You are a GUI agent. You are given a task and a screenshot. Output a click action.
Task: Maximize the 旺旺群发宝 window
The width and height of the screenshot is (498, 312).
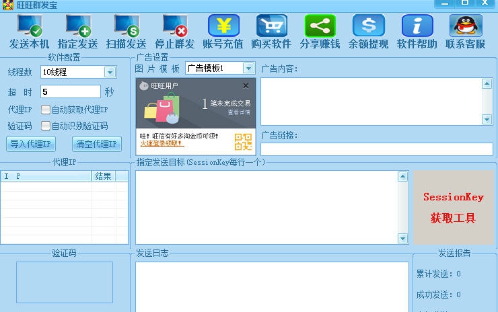[464, 3]
